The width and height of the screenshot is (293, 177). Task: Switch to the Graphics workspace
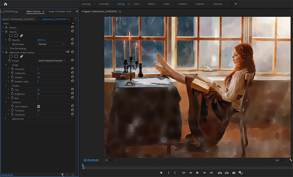pos(182,4)
